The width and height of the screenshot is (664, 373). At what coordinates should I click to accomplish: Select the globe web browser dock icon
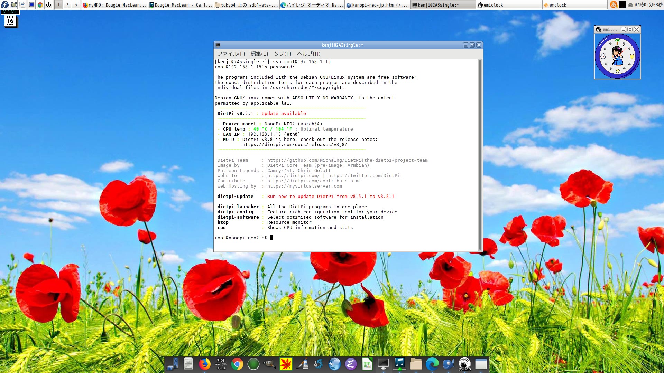click(x=335, y=364)
